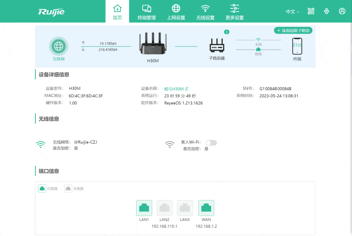Click the Ruijie logo
This screenshot has width=352, height=236.
click(x=51, y=12)
